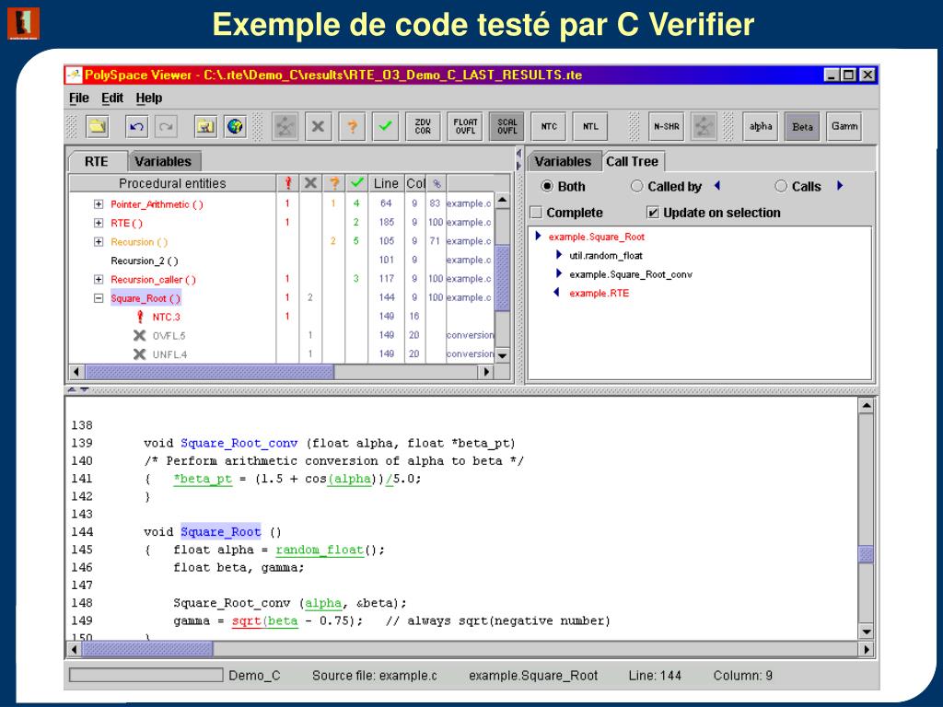The height and width of the screenshot is (707, 943).
Task: Click the red exclamation column header
Action: point(288,183)
